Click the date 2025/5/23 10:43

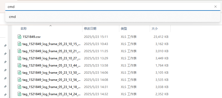[96, 44]
